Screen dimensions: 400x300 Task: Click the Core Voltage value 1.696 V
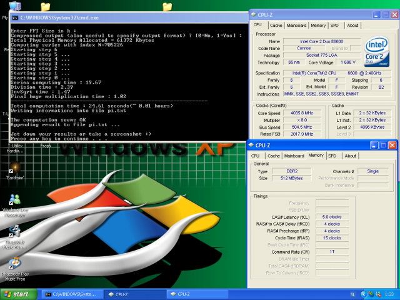pos(348,62)
